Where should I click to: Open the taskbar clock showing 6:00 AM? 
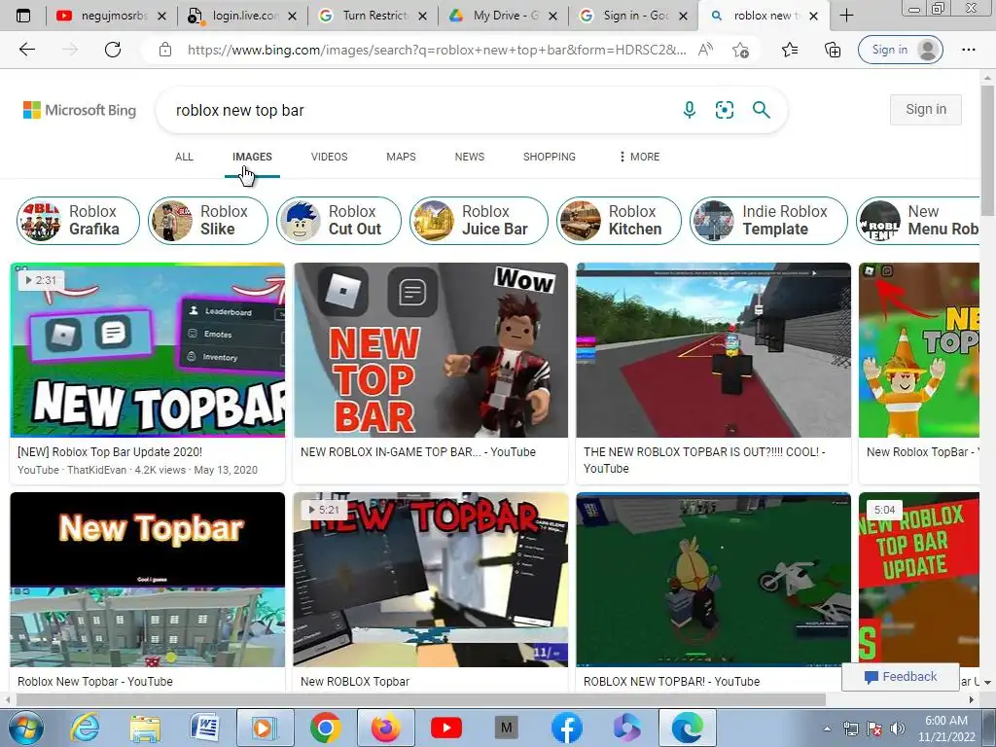pyautogui.click(x=946, y=729)
